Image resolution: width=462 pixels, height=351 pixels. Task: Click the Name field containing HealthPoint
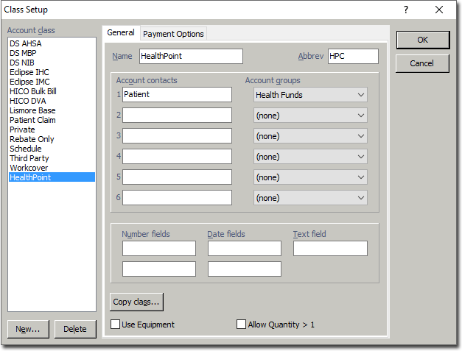(190, 57)
